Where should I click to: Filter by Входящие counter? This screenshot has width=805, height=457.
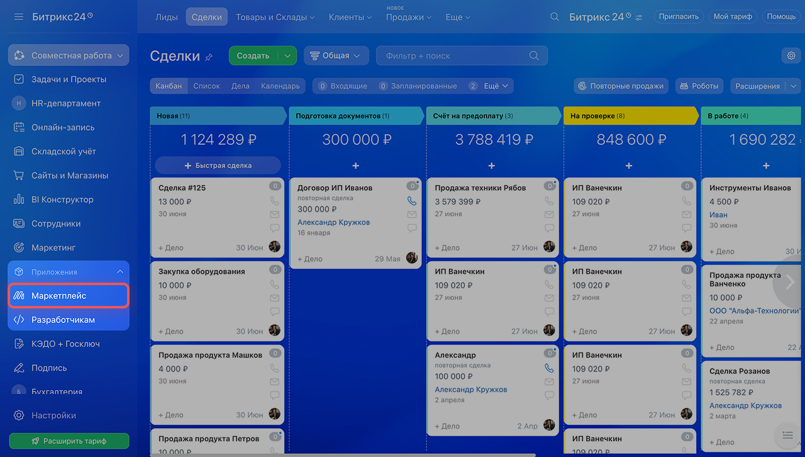point(343,86)
